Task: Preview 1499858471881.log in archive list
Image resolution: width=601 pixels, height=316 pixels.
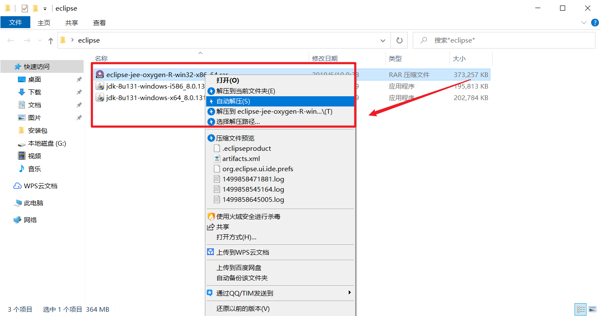Action: pyautogui.click(x=280, y=179)
